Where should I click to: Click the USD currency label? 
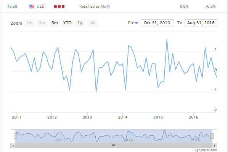(x=40, y=6)
